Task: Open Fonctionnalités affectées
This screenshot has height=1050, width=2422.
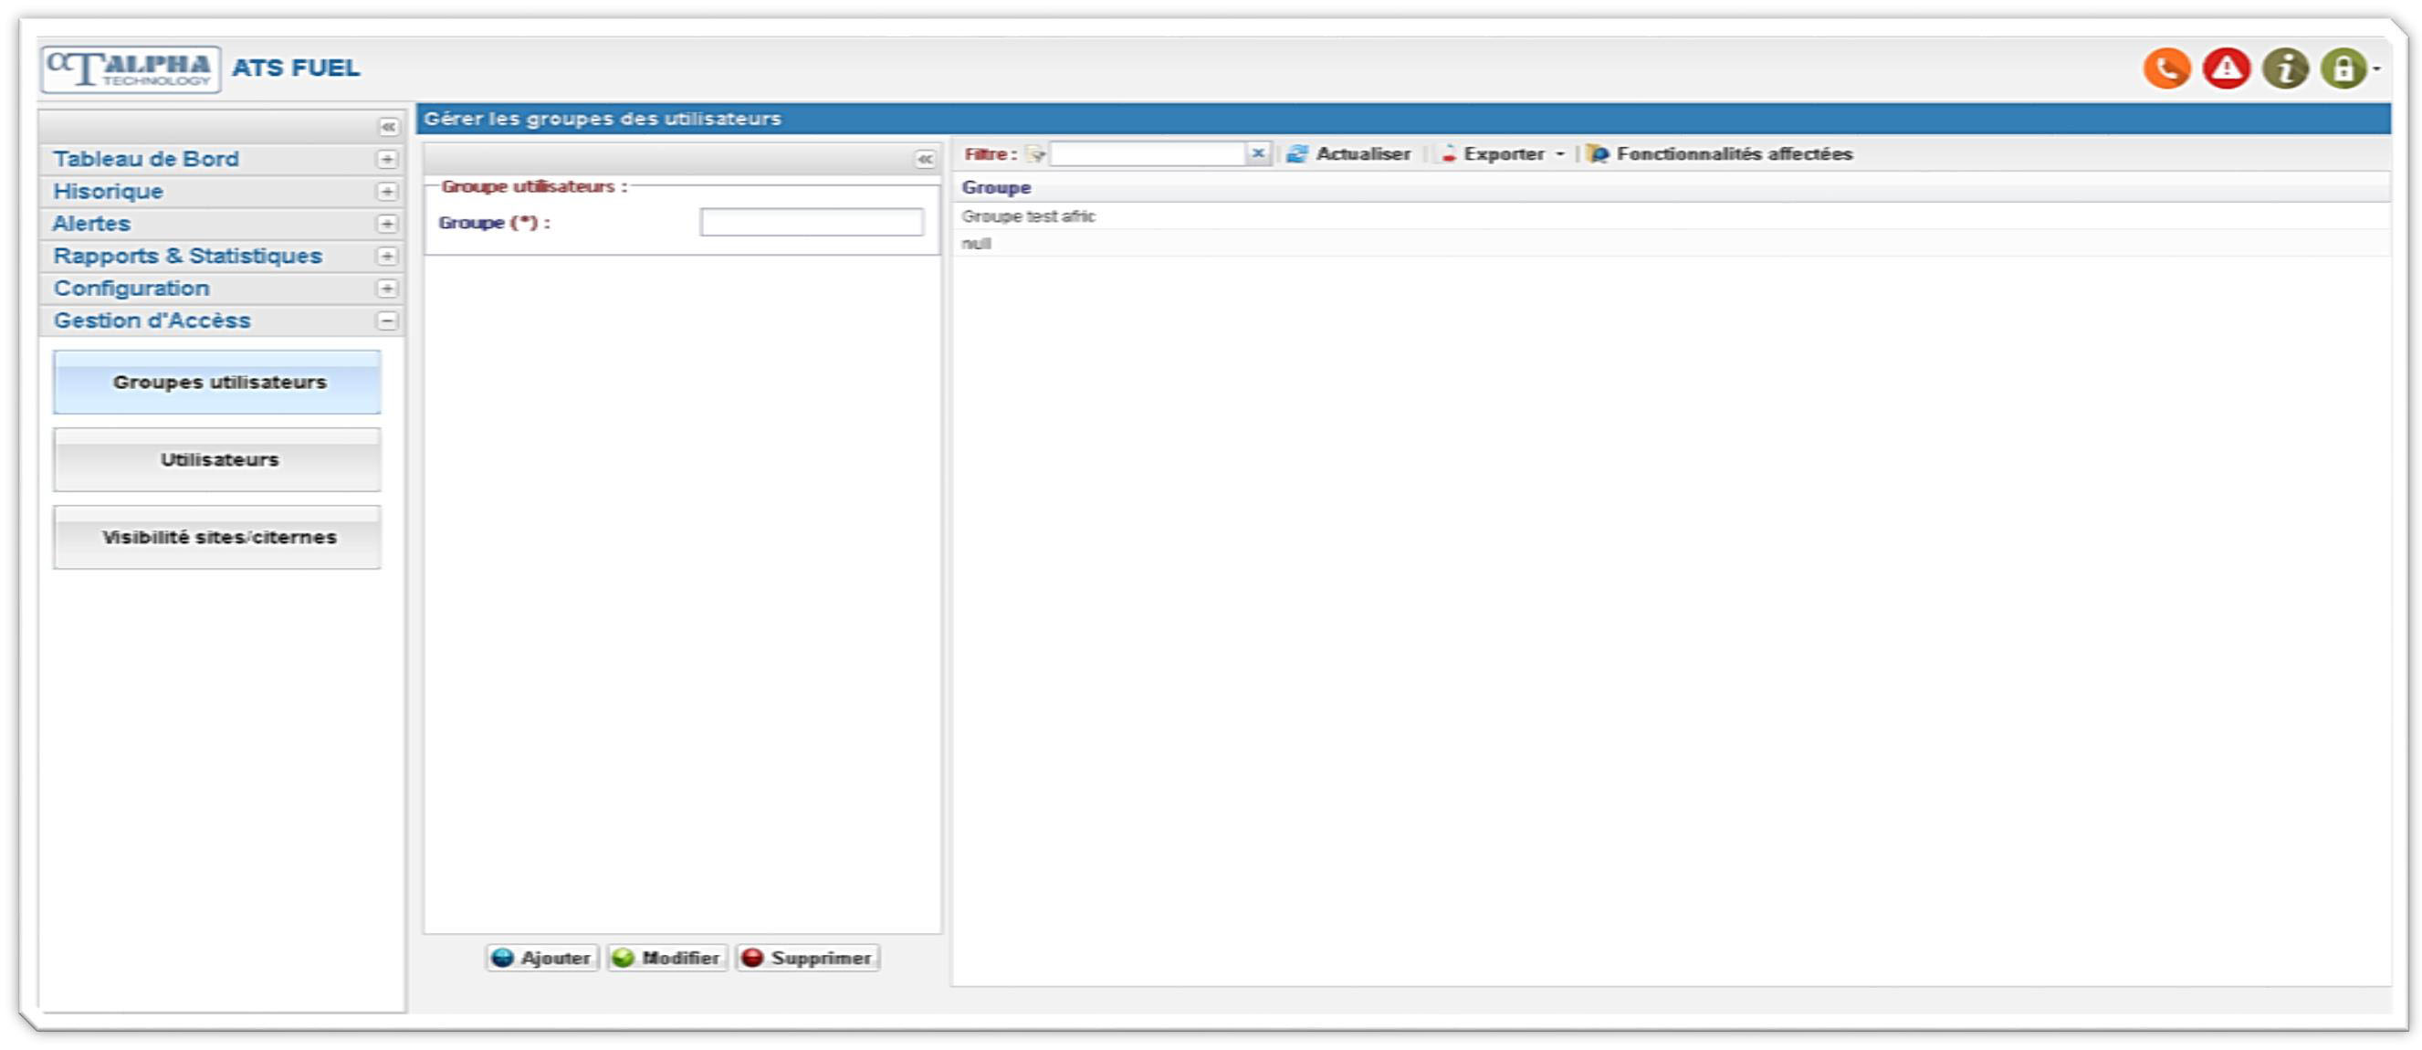Action: point(1720,154)
